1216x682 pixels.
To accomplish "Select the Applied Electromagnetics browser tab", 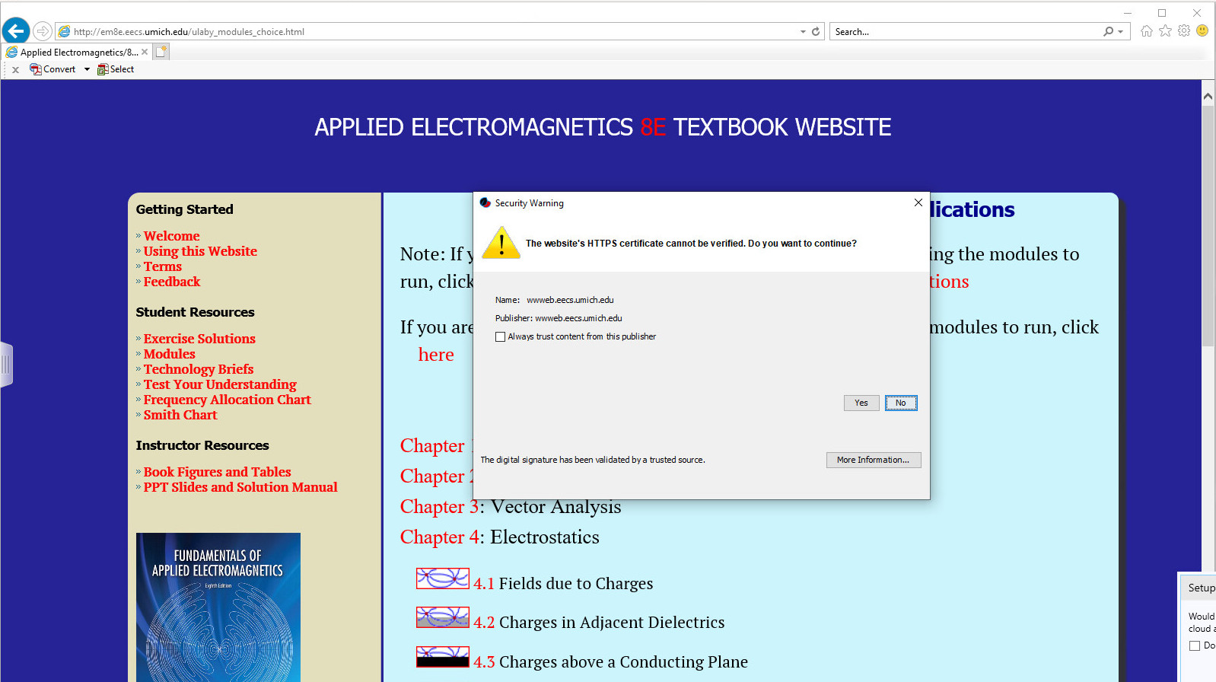I will pyautogui.click(x=75, y=53).
